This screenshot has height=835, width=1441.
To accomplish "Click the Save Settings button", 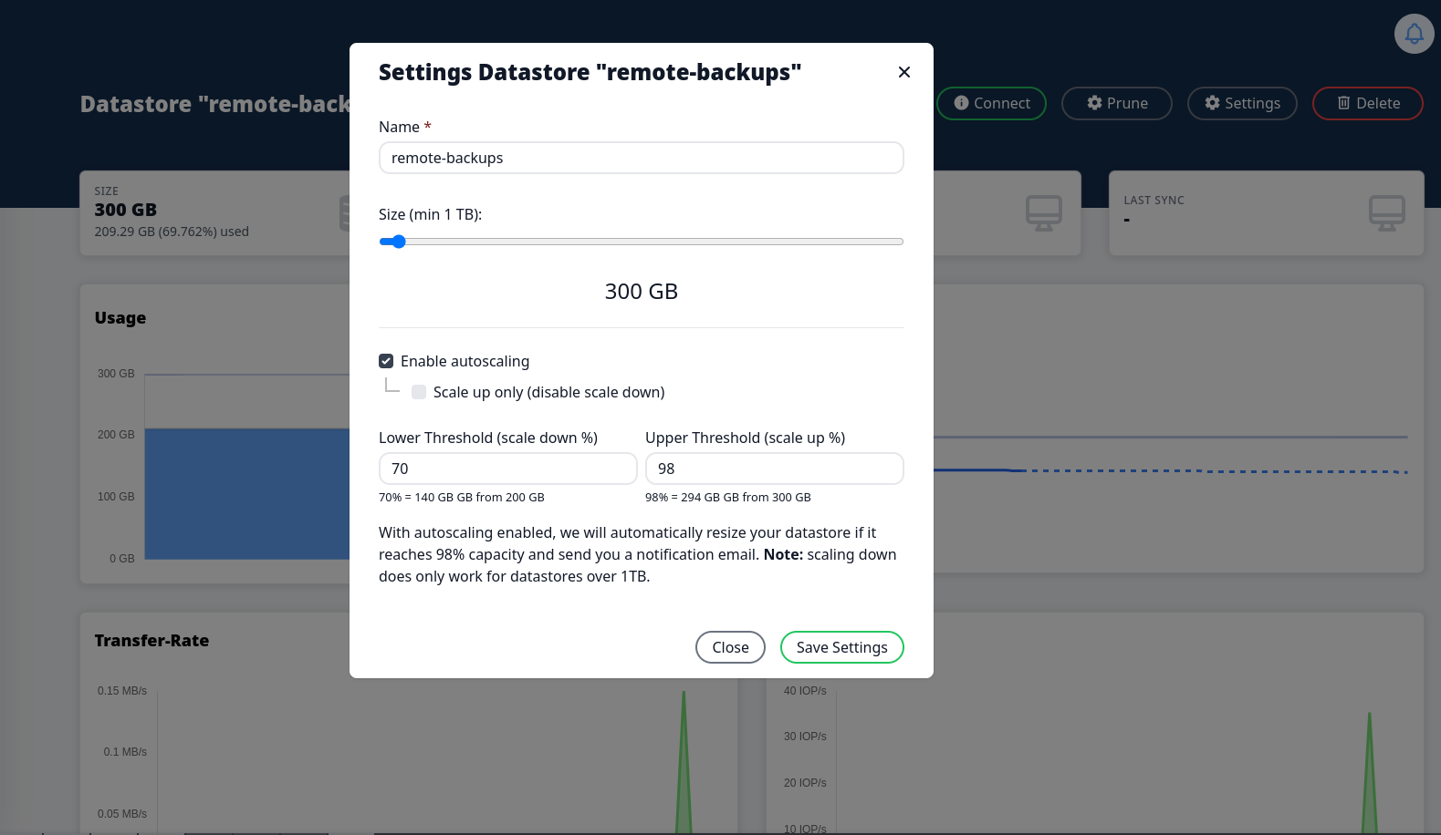I will pos(841,647).
